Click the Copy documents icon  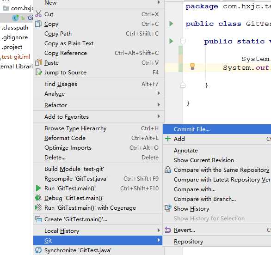pyautogui.click(x=38, y=24)
